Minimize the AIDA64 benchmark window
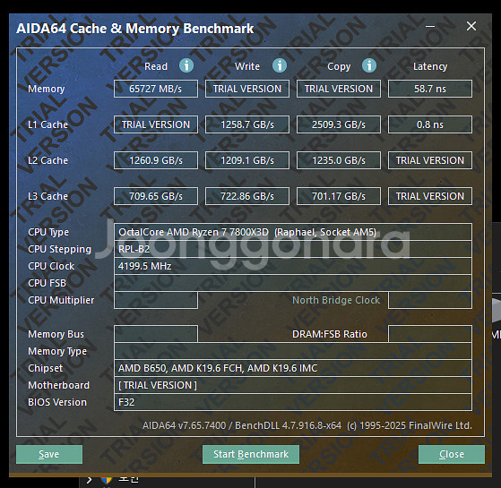501x488 pixels. tap(430, 26)
